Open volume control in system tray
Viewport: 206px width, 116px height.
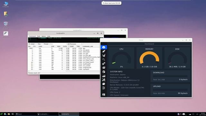click(x=193, y=114)
